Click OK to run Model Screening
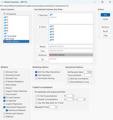Screen dimensions: 113x120 105,15
